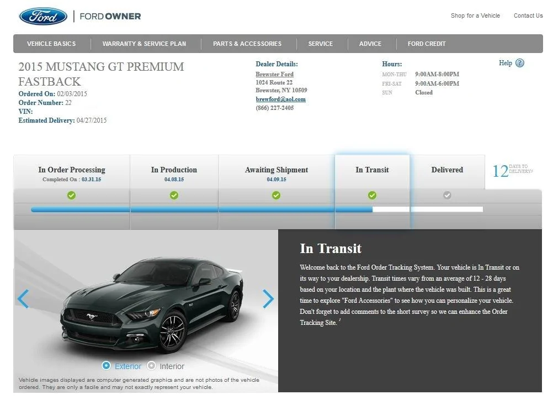Click the In Transit description heading
This screenshot has height=405, width=553.
coord(331,249)
